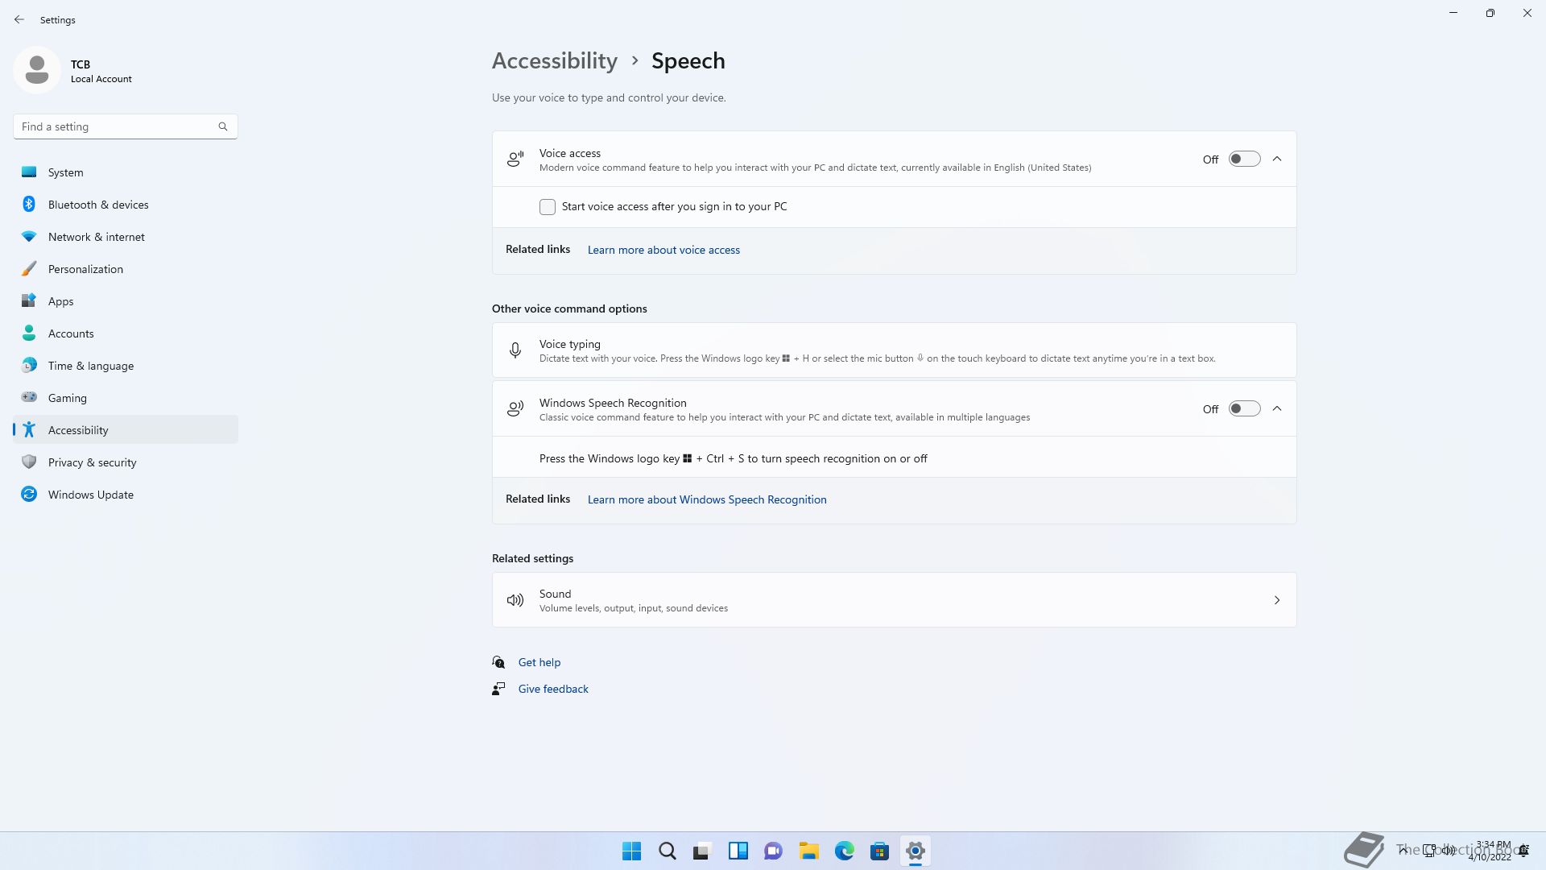This screenshot has height=870, width=1546.
Task: Click the System monitor icon in sidebar
Action: 29,172
